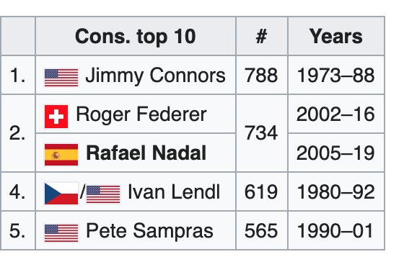Viewport: 404px width, 262px height.
Task: Follow the Ivan Lendl link
Action: pos(174,191)
